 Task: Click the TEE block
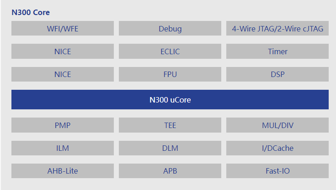tap(170, 125)
